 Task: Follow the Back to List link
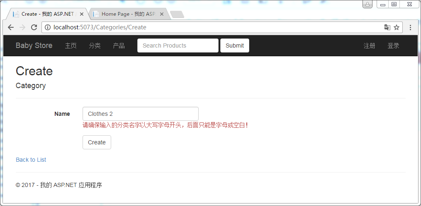pos(31,160)
